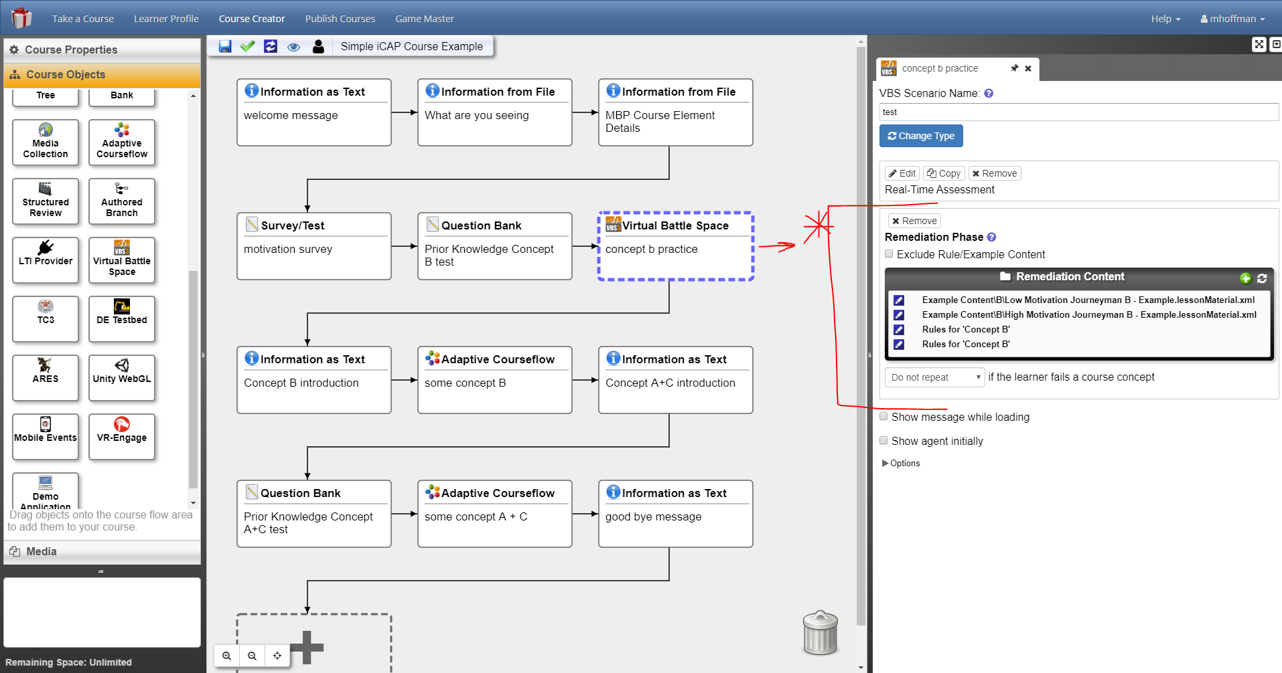Click the trash can delete icon

pyautogui.click(x=821, y=633)
